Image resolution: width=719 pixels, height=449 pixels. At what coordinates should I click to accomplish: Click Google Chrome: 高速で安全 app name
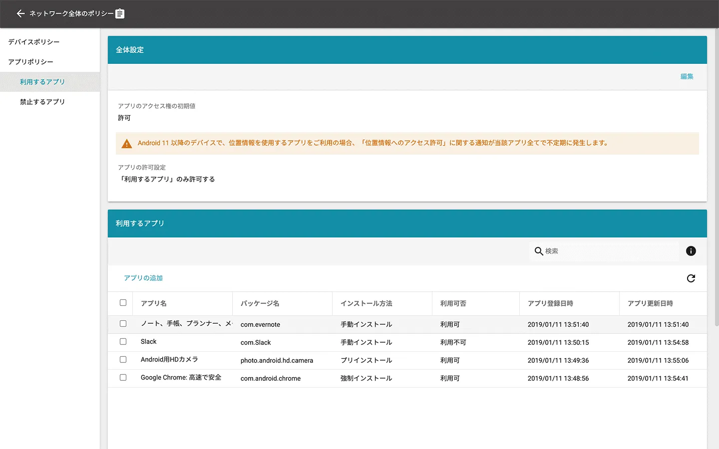click(181, 378)
